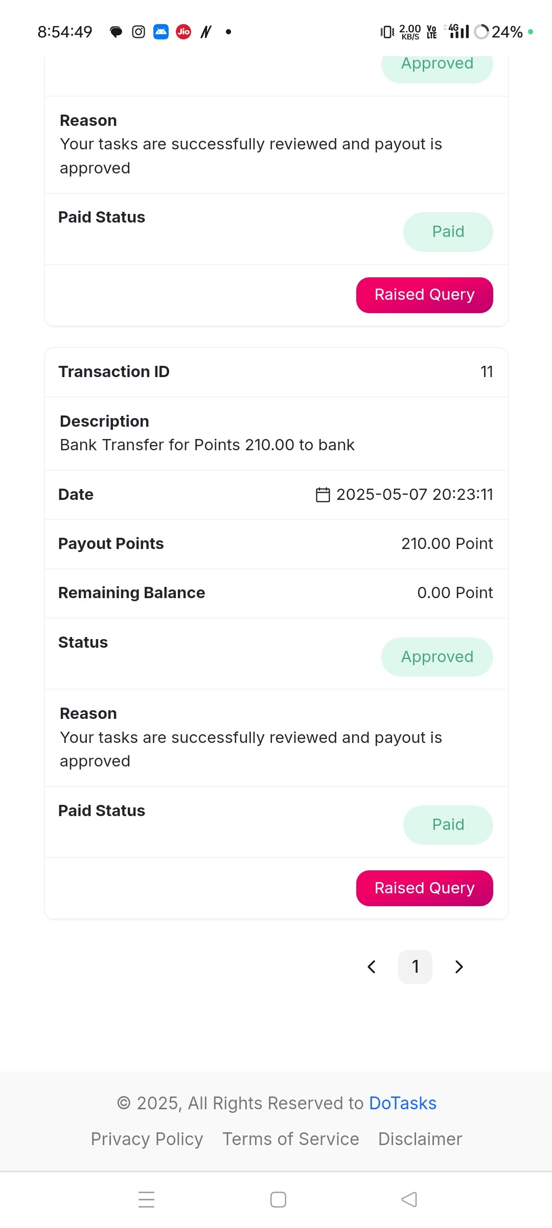Tap the Instagram notification icon

[x=139, y=32]
